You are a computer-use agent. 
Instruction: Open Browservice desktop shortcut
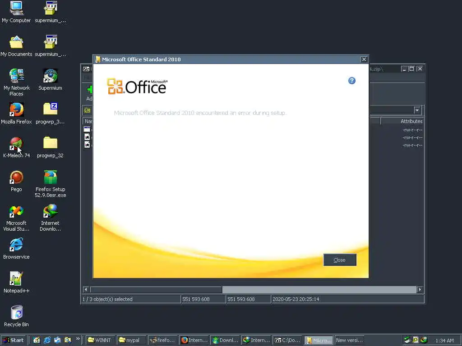click(16, 249)
